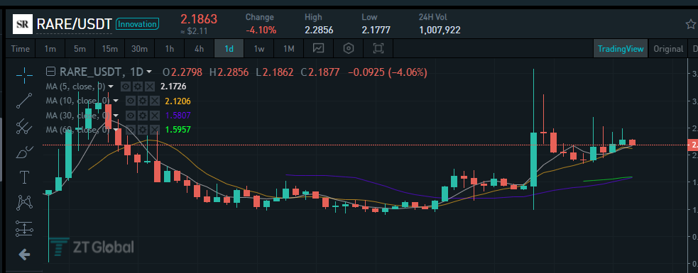Select the 1d interval
The width and height of the screenshot is (698, 273).
click(229, 48)
